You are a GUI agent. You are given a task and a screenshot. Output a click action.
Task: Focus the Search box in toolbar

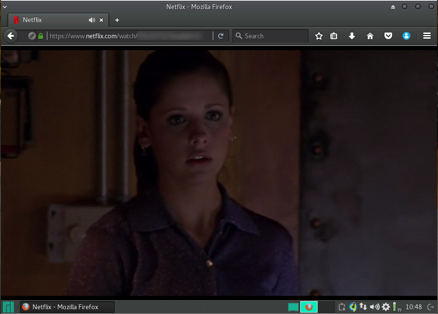273,36
